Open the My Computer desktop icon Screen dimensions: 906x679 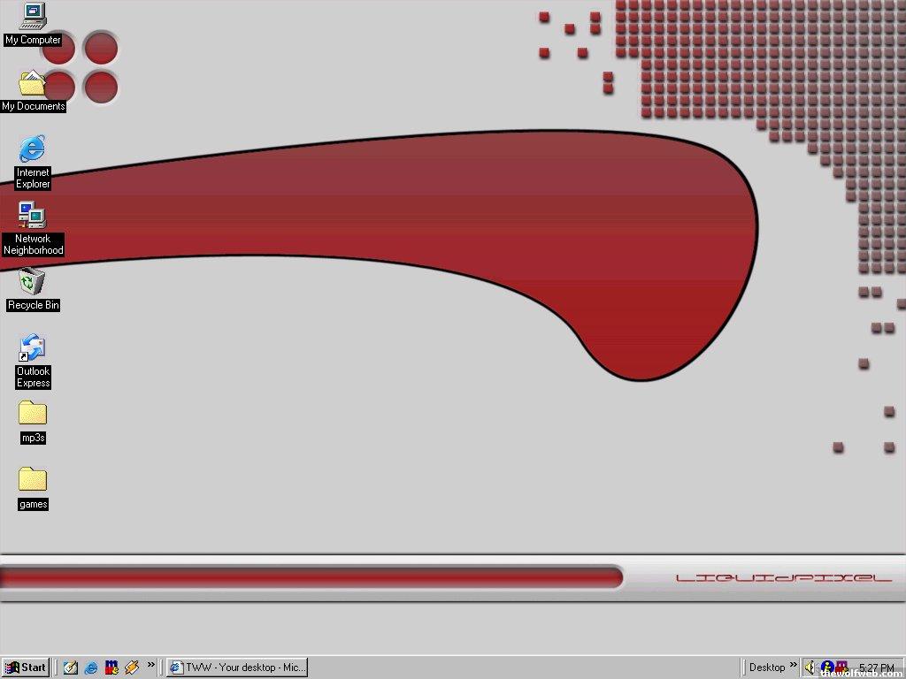point(33,16)
